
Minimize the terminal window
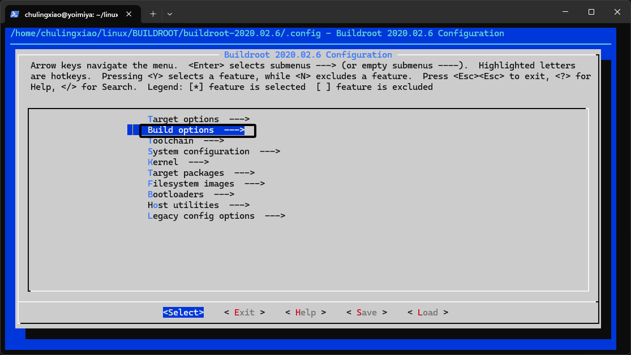565,12
